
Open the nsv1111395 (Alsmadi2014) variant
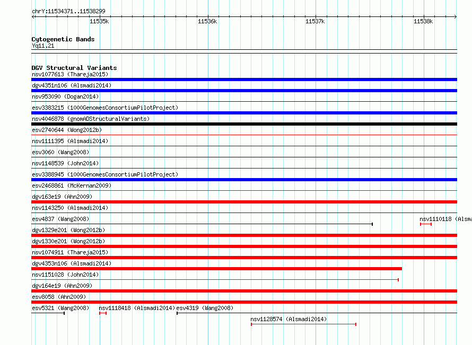[70, 141]
